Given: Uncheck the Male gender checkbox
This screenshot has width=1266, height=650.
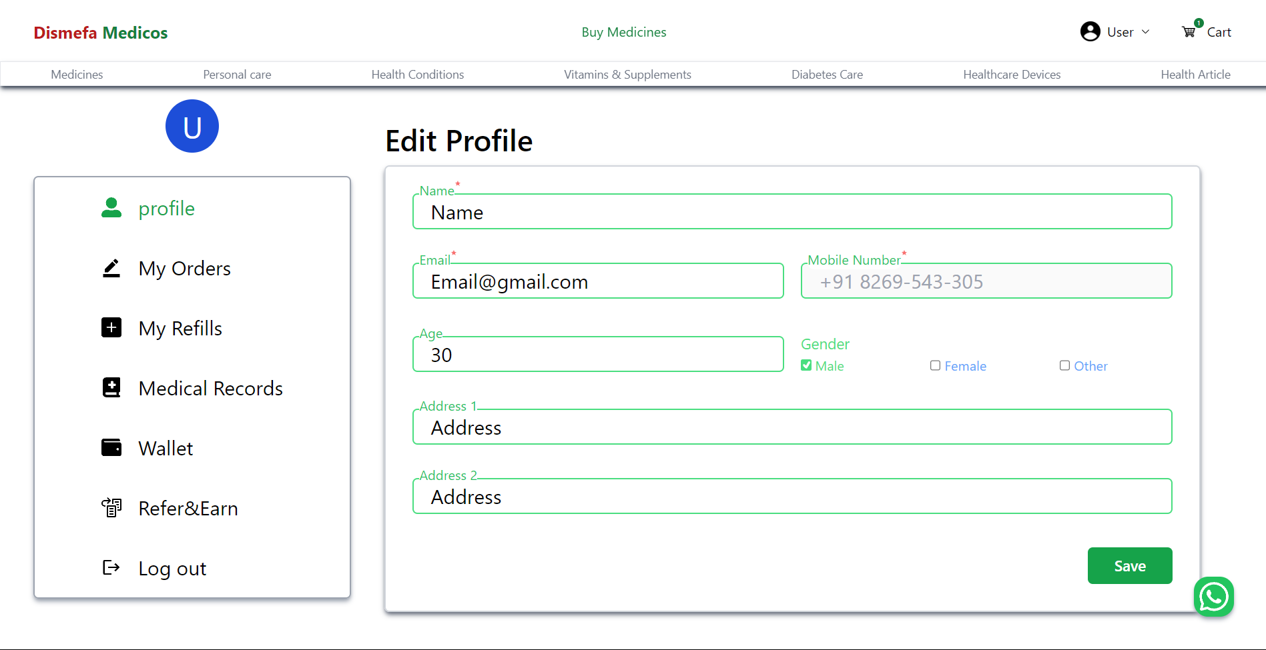Looking at the screenshot, I should tap(806, 365).
